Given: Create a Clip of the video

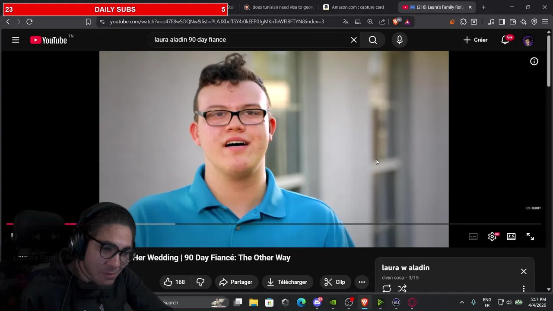Looking at the screenshot, I should (335, 282).
